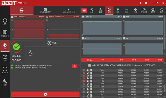
Task: Switch to power consumption category
Action: click(x=118, y=10)
